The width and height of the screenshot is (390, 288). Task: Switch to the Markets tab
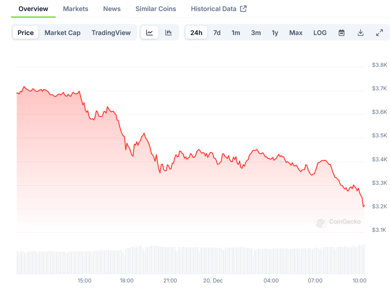click(x=76, y=8)
